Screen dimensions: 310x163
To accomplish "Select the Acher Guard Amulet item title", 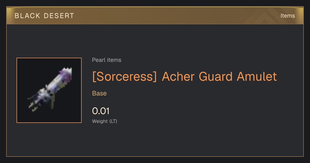I will point(184,77).
